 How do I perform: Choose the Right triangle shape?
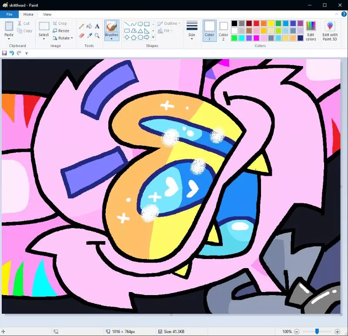pyautogui.click(x=147, y=30)
